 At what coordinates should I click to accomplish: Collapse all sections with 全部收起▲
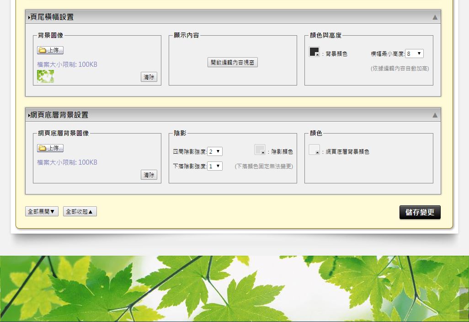click(80, 212)
